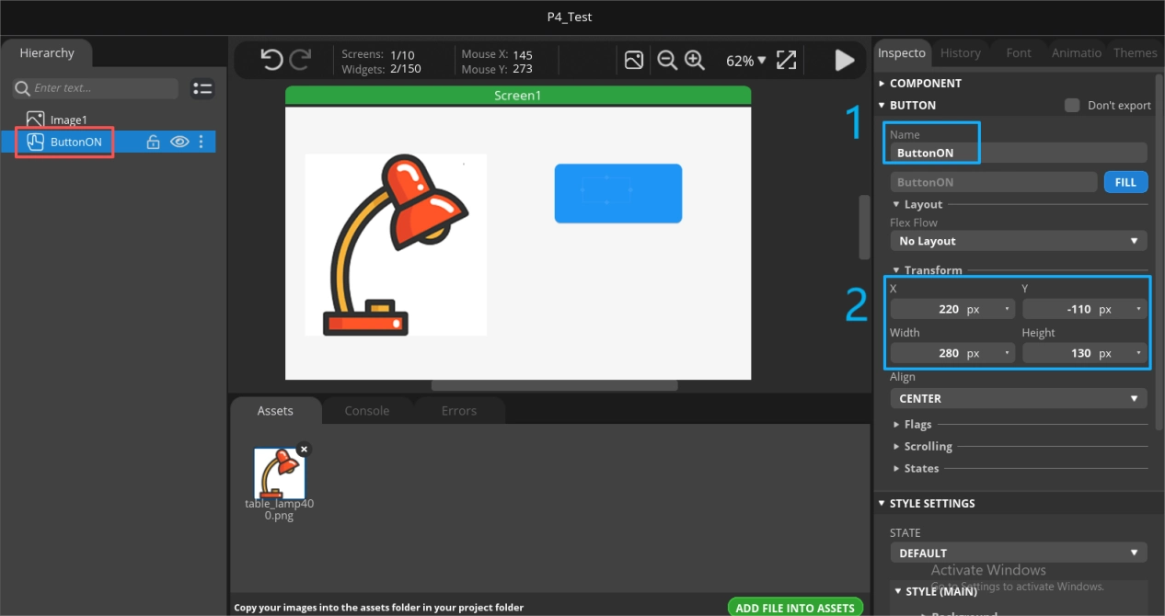Viewport: 1165px width, 616px height.
Task: Hide ButtonON using the eye icon
Action: [x=179, y=142]
